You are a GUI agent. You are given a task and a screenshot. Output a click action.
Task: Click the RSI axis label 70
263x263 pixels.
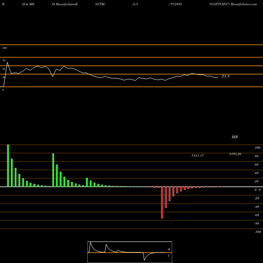pos(4,60)
